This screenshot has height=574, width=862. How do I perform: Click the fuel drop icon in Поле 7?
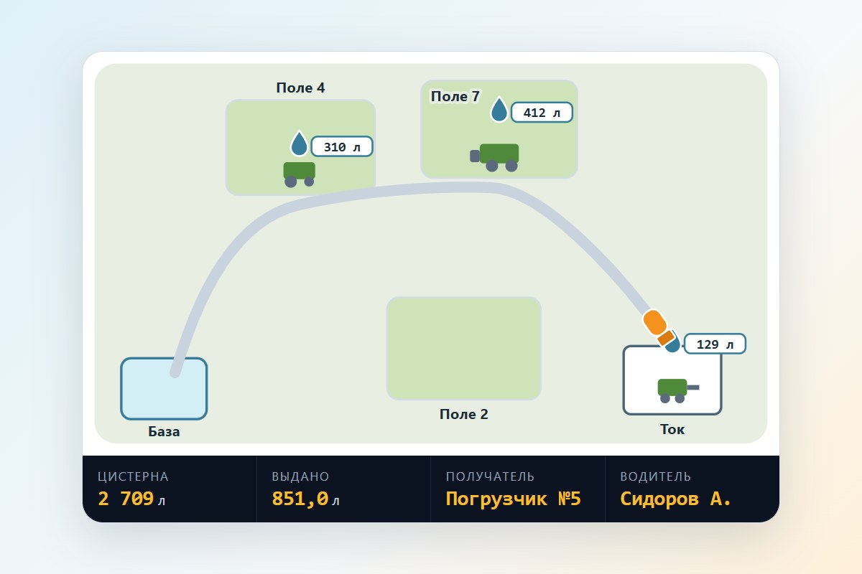pyautogui.click(x=499, y=110)
